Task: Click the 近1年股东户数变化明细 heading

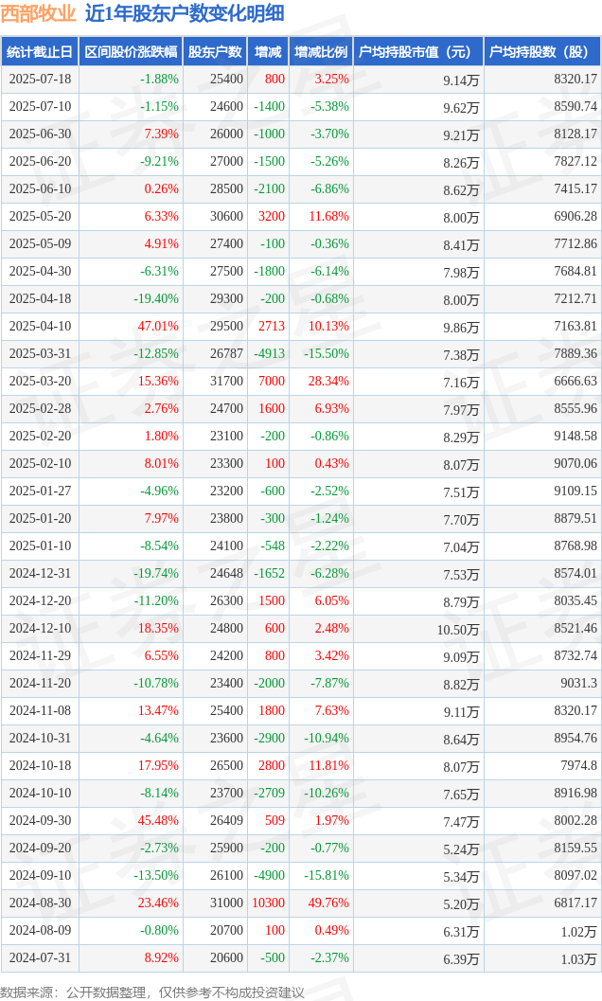Action: coord(185,13)
